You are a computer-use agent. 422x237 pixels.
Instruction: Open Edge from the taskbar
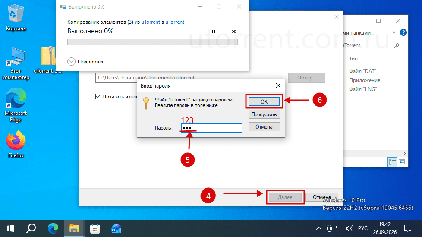click(53, 229)
